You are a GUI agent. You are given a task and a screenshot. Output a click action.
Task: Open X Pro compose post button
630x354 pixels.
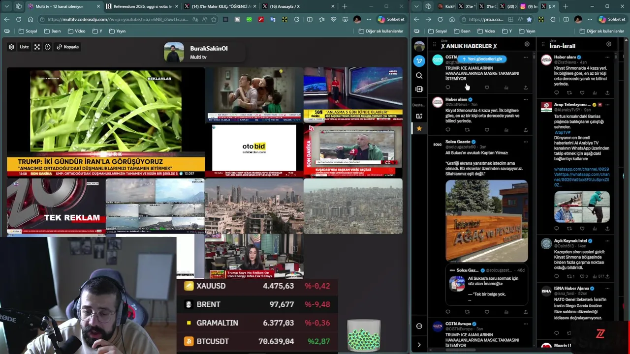click(x=419, y=61)
